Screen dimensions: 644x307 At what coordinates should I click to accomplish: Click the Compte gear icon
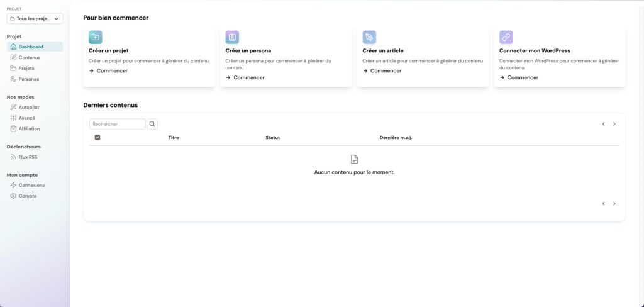tap(14, 196)
